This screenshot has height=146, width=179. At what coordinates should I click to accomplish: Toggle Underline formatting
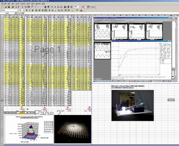pyautogui.click(x=33, y=10)
